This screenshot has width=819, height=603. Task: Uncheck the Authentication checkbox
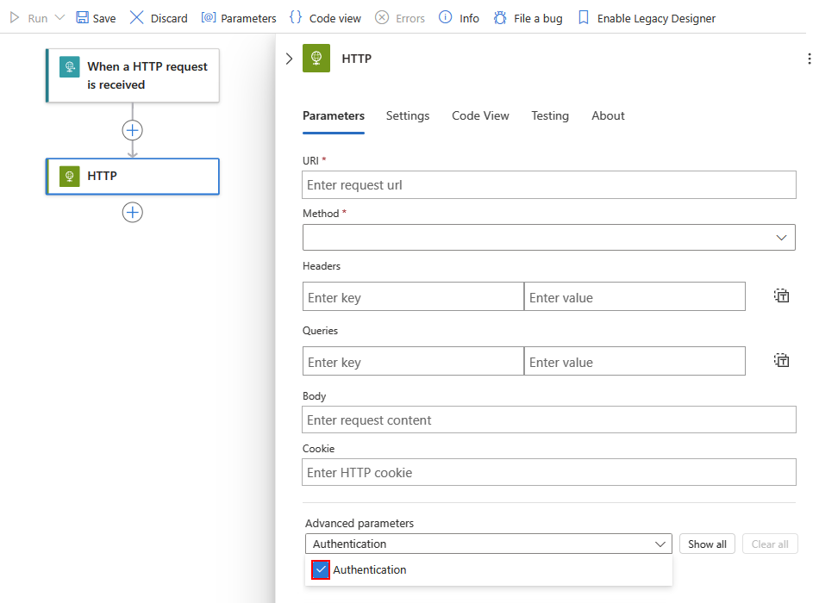point(322,569)
